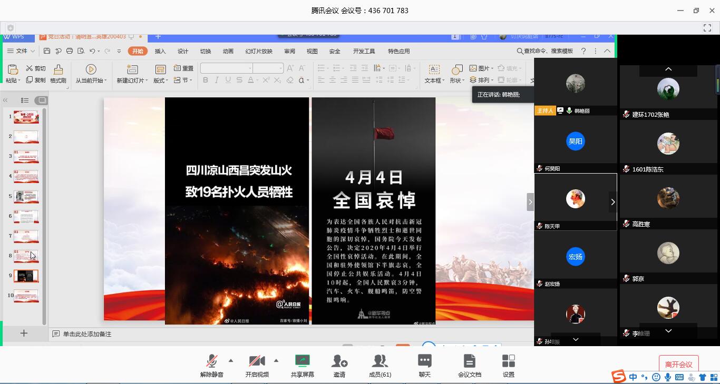The image size is (720, 384).
Task: Open the Chat panel
Action: 424,361
